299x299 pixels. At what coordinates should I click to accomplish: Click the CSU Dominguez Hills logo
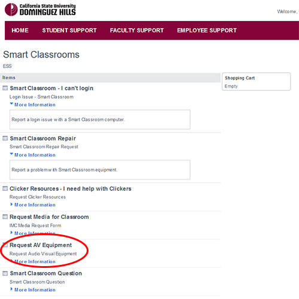click(x=40, y=10)
